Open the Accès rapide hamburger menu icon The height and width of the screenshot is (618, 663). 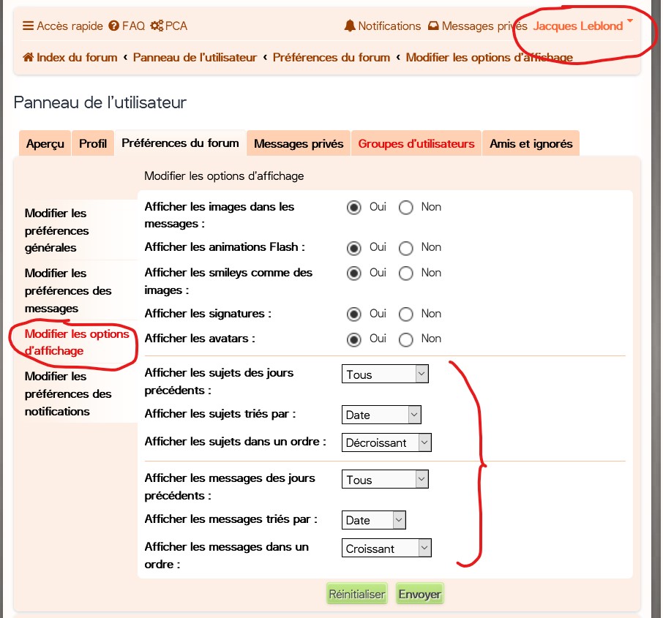(28, 26)
